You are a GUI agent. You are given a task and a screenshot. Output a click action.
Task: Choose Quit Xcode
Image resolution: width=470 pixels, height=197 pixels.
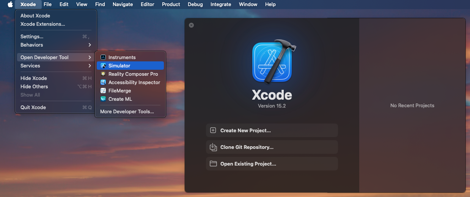[56, 107]
